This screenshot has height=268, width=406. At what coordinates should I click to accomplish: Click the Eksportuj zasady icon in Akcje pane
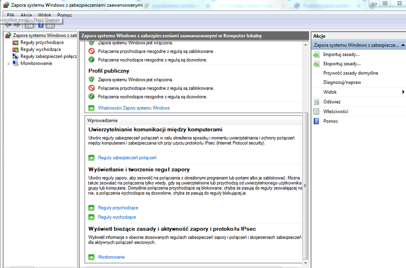(x=317, y=64)
